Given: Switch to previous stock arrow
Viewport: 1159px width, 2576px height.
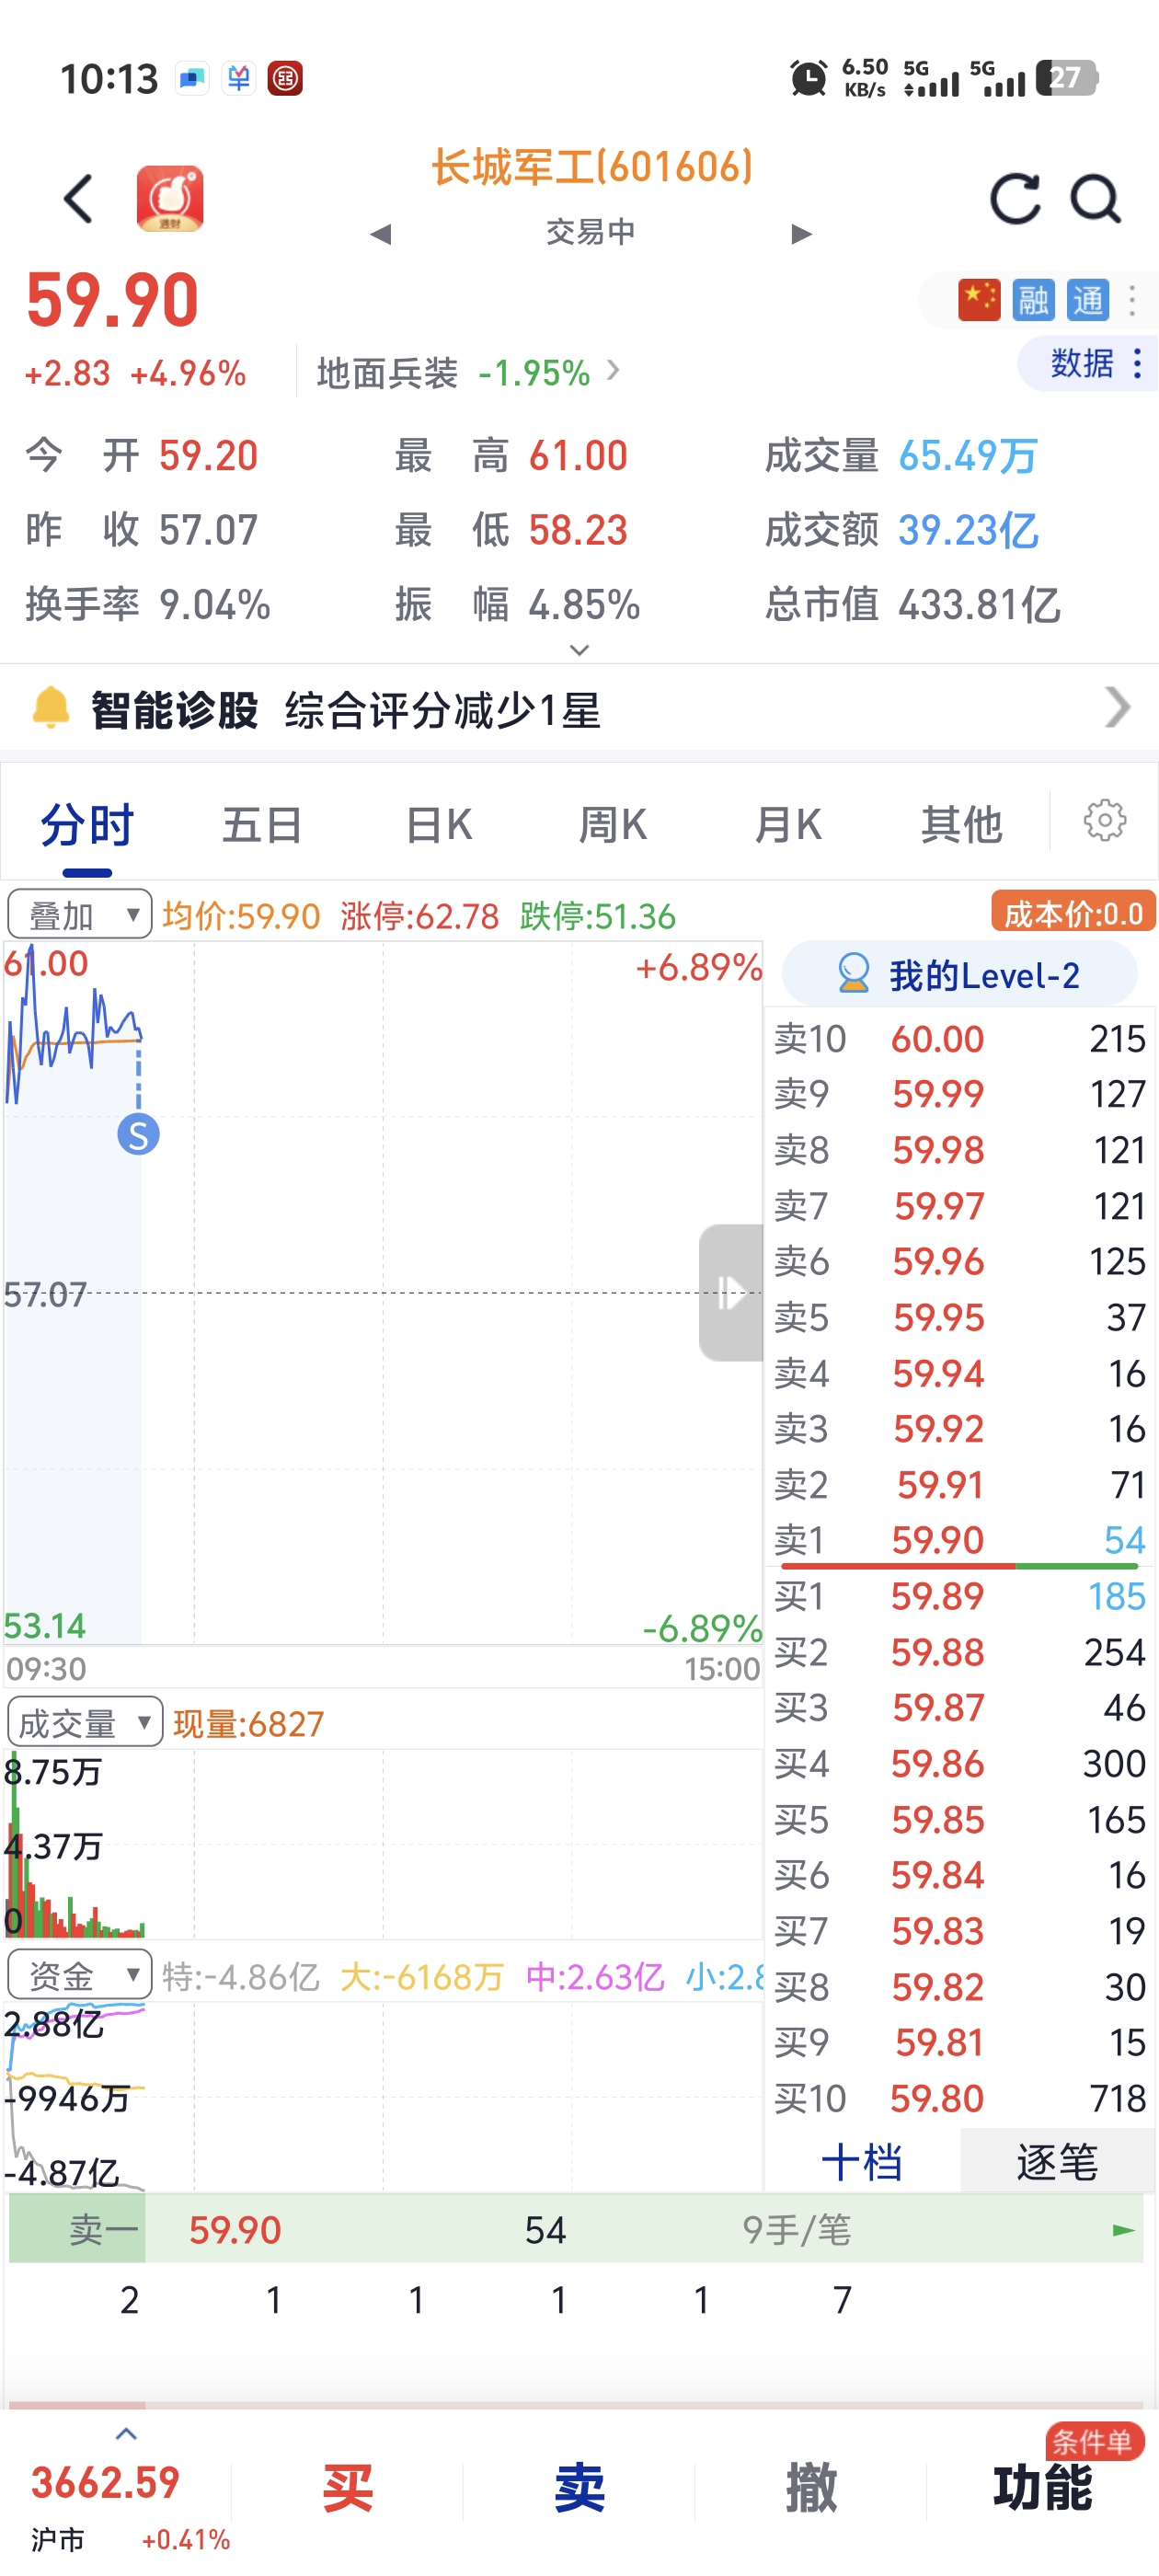Looking at the screenshot, I should [380, 234].
